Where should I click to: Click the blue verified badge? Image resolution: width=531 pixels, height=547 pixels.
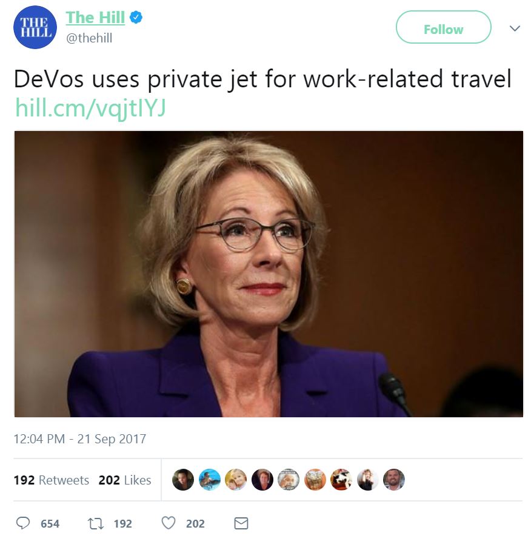tap(136, 17)
